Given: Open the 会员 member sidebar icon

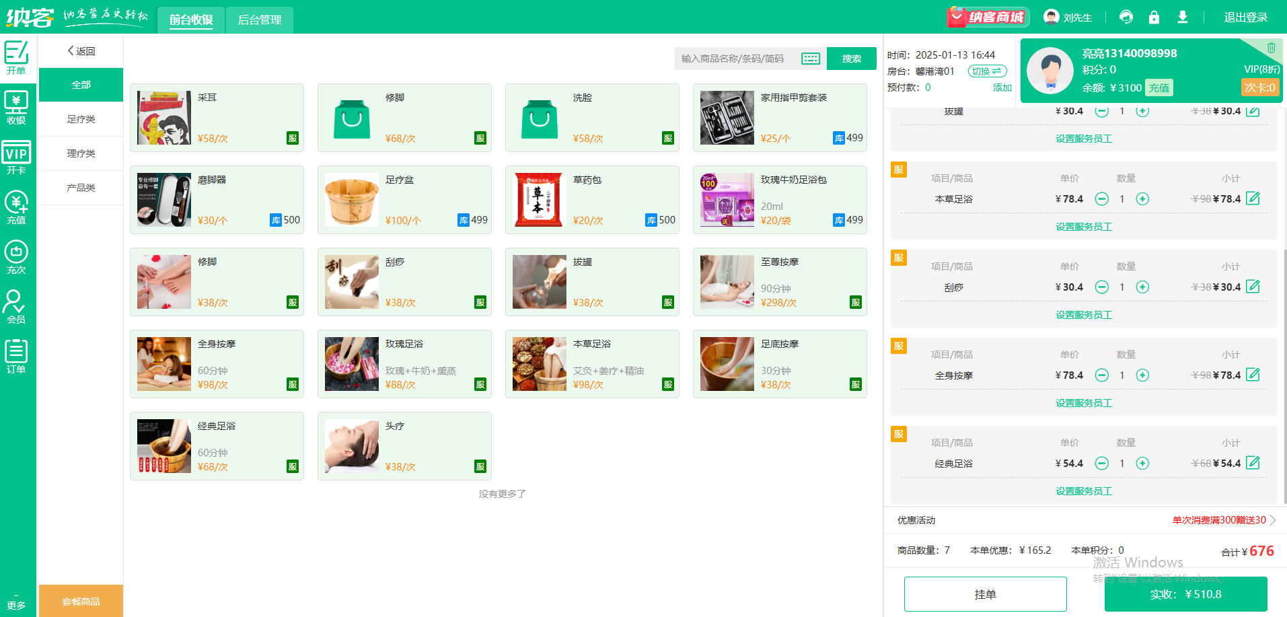Looking at the screenshot, I should click(16, 307).
